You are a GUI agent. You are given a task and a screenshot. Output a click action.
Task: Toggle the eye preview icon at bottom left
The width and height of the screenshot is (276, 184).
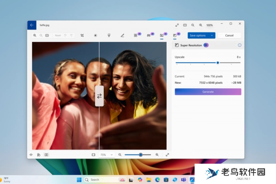31,155
